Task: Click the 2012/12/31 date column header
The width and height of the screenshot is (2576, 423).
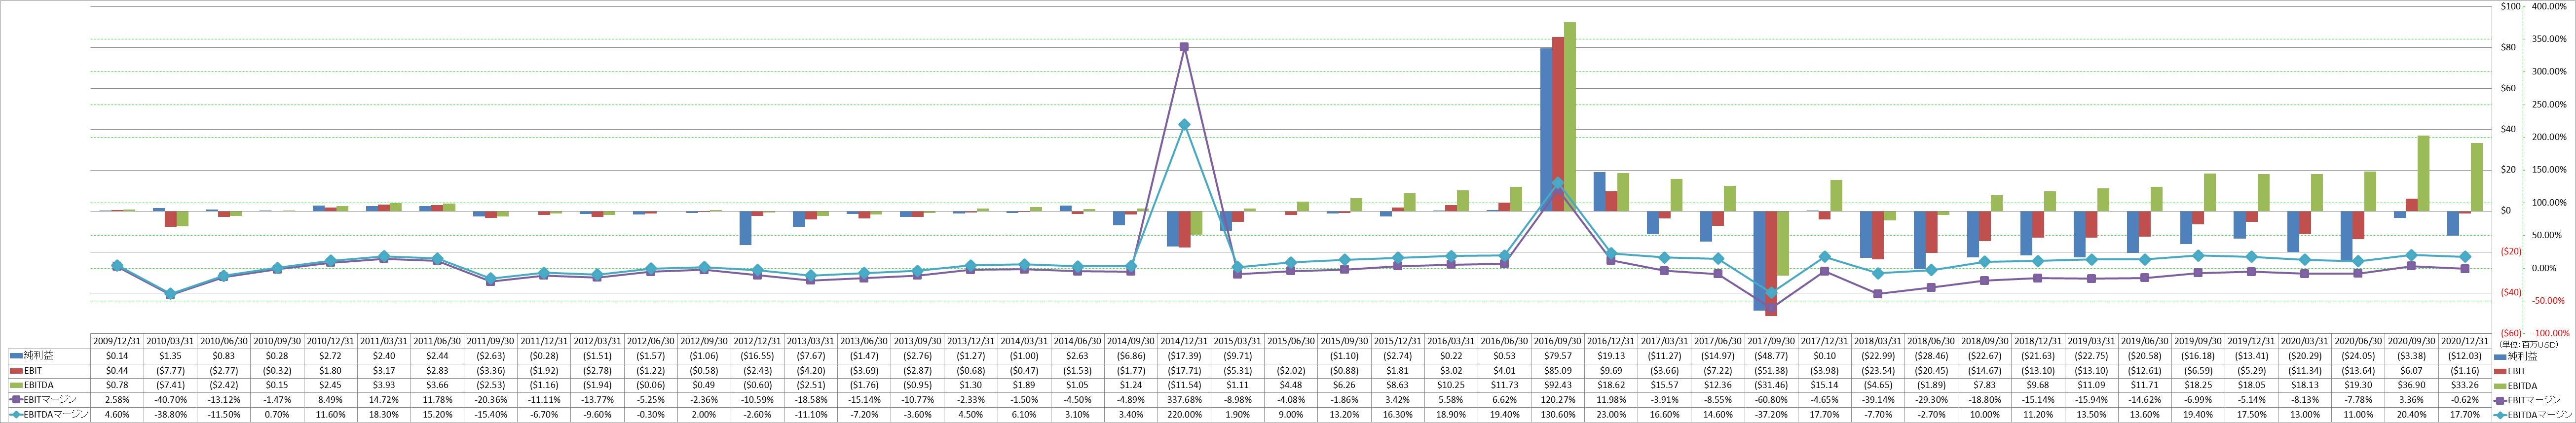Action: click(x=758, y=341)
